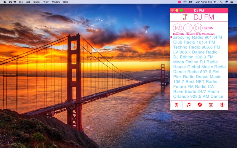Close the DJ FM window
This screenshot has width=237, height=148.
pos(172,10)
